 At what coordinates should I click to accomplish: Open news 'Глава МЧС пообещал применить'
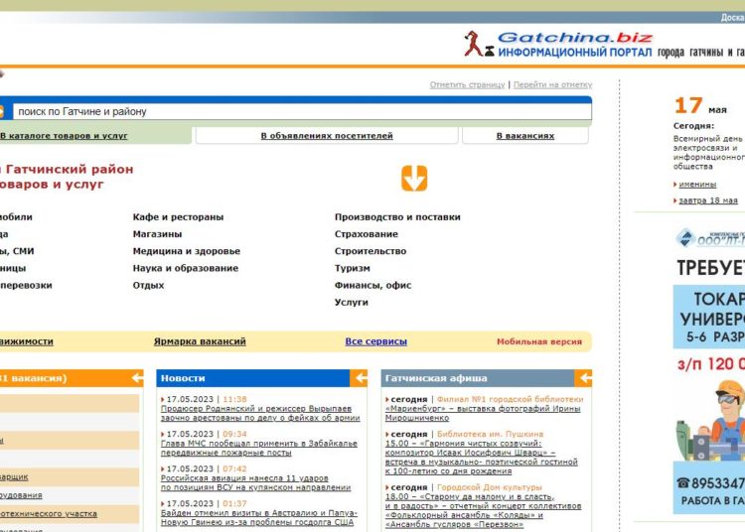(x=259, y=448)
